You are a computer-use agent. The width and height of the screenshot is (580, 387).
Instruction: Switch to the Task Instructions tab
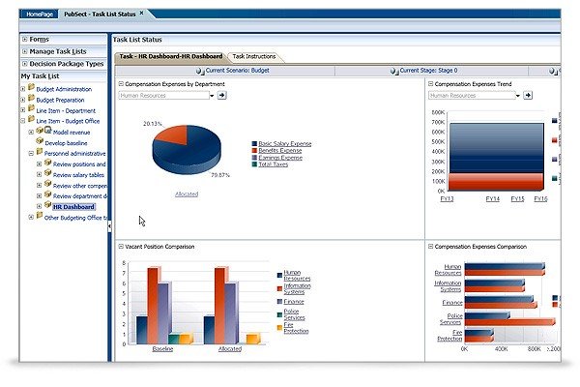click(254, 57)
